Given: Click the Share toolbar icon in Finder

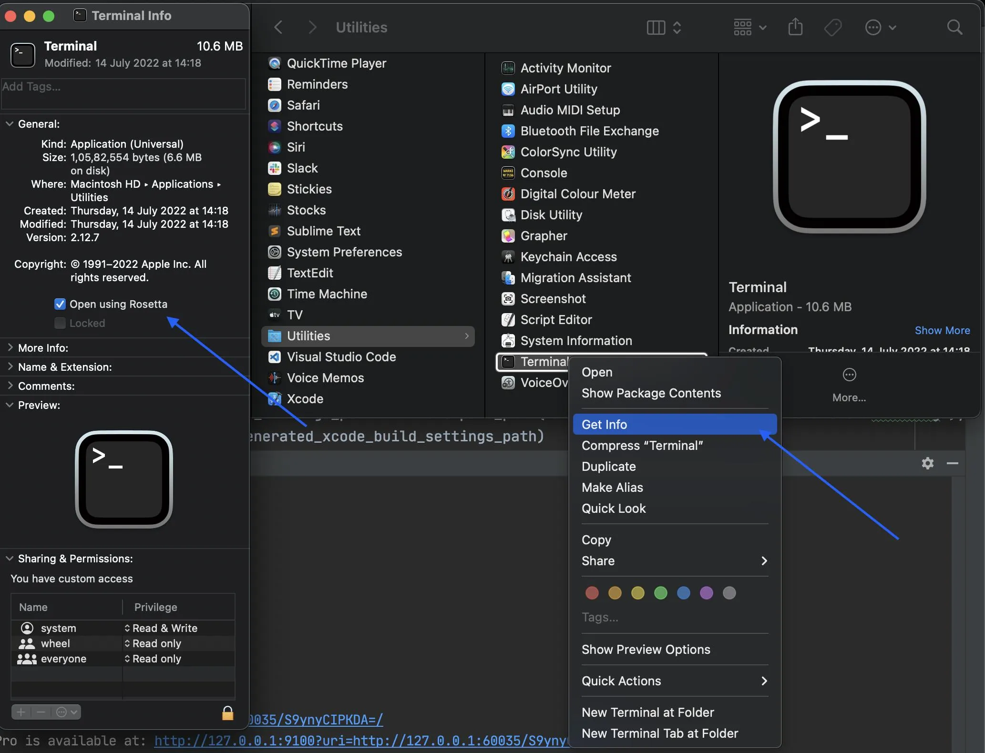Looking at the screenshot, I should coord(795,27).
